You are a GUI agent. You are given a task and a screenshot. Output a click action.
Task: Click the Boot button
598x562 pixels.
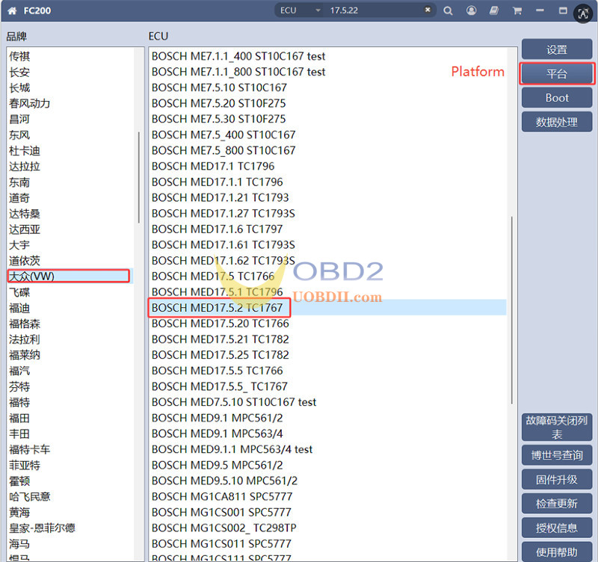click(557, 98)
